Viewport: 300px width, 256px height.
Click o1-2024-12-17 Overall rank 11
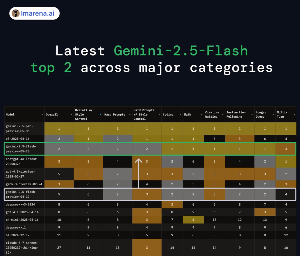(x=59, y=235)
